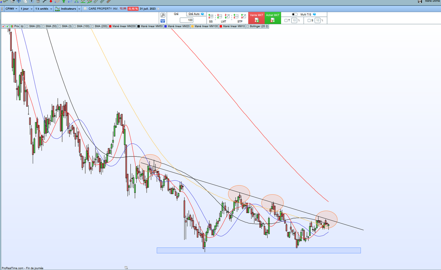Click the -0,16 % change badge
This screenshot has width=441, height=270.
(x=133, y=9)
